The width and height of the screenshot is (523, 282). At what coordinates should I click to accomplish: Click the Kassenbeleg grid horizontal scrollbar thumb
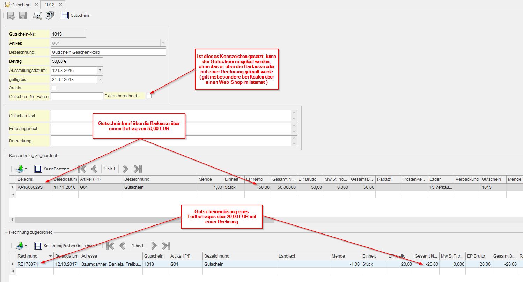coord(145,220)
